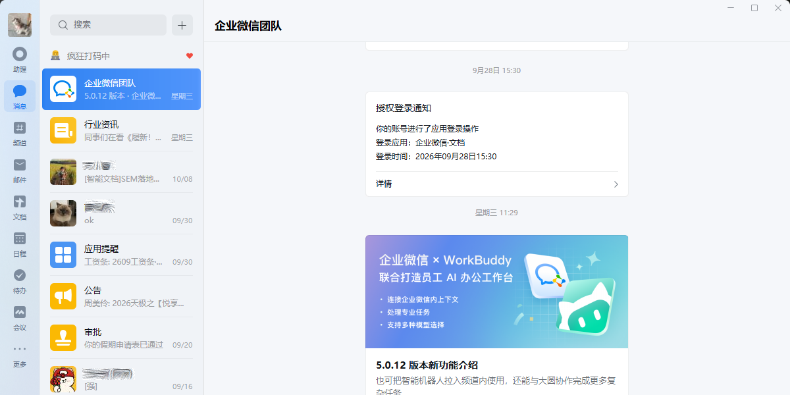
Task: Open the 行业资讯 conversation
Action: (122, 130)
